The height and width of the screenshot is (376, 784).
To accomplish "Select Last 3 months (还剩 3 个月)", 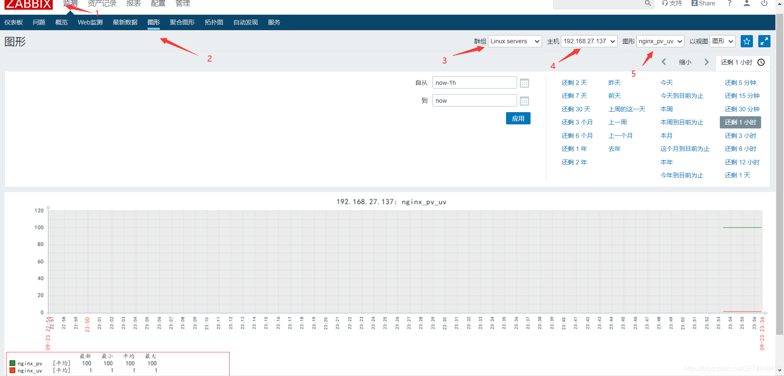I will click(577, 122).
